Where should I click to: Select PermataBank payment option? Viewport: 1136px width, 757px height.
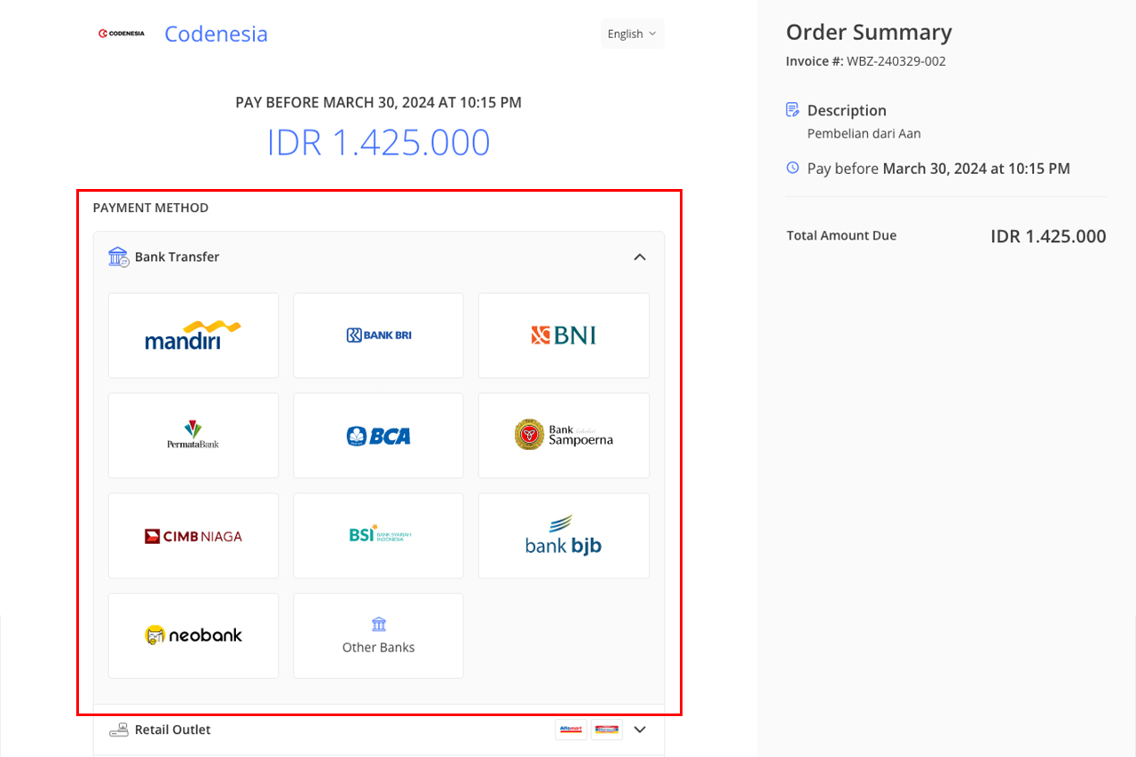pos(193,436)
